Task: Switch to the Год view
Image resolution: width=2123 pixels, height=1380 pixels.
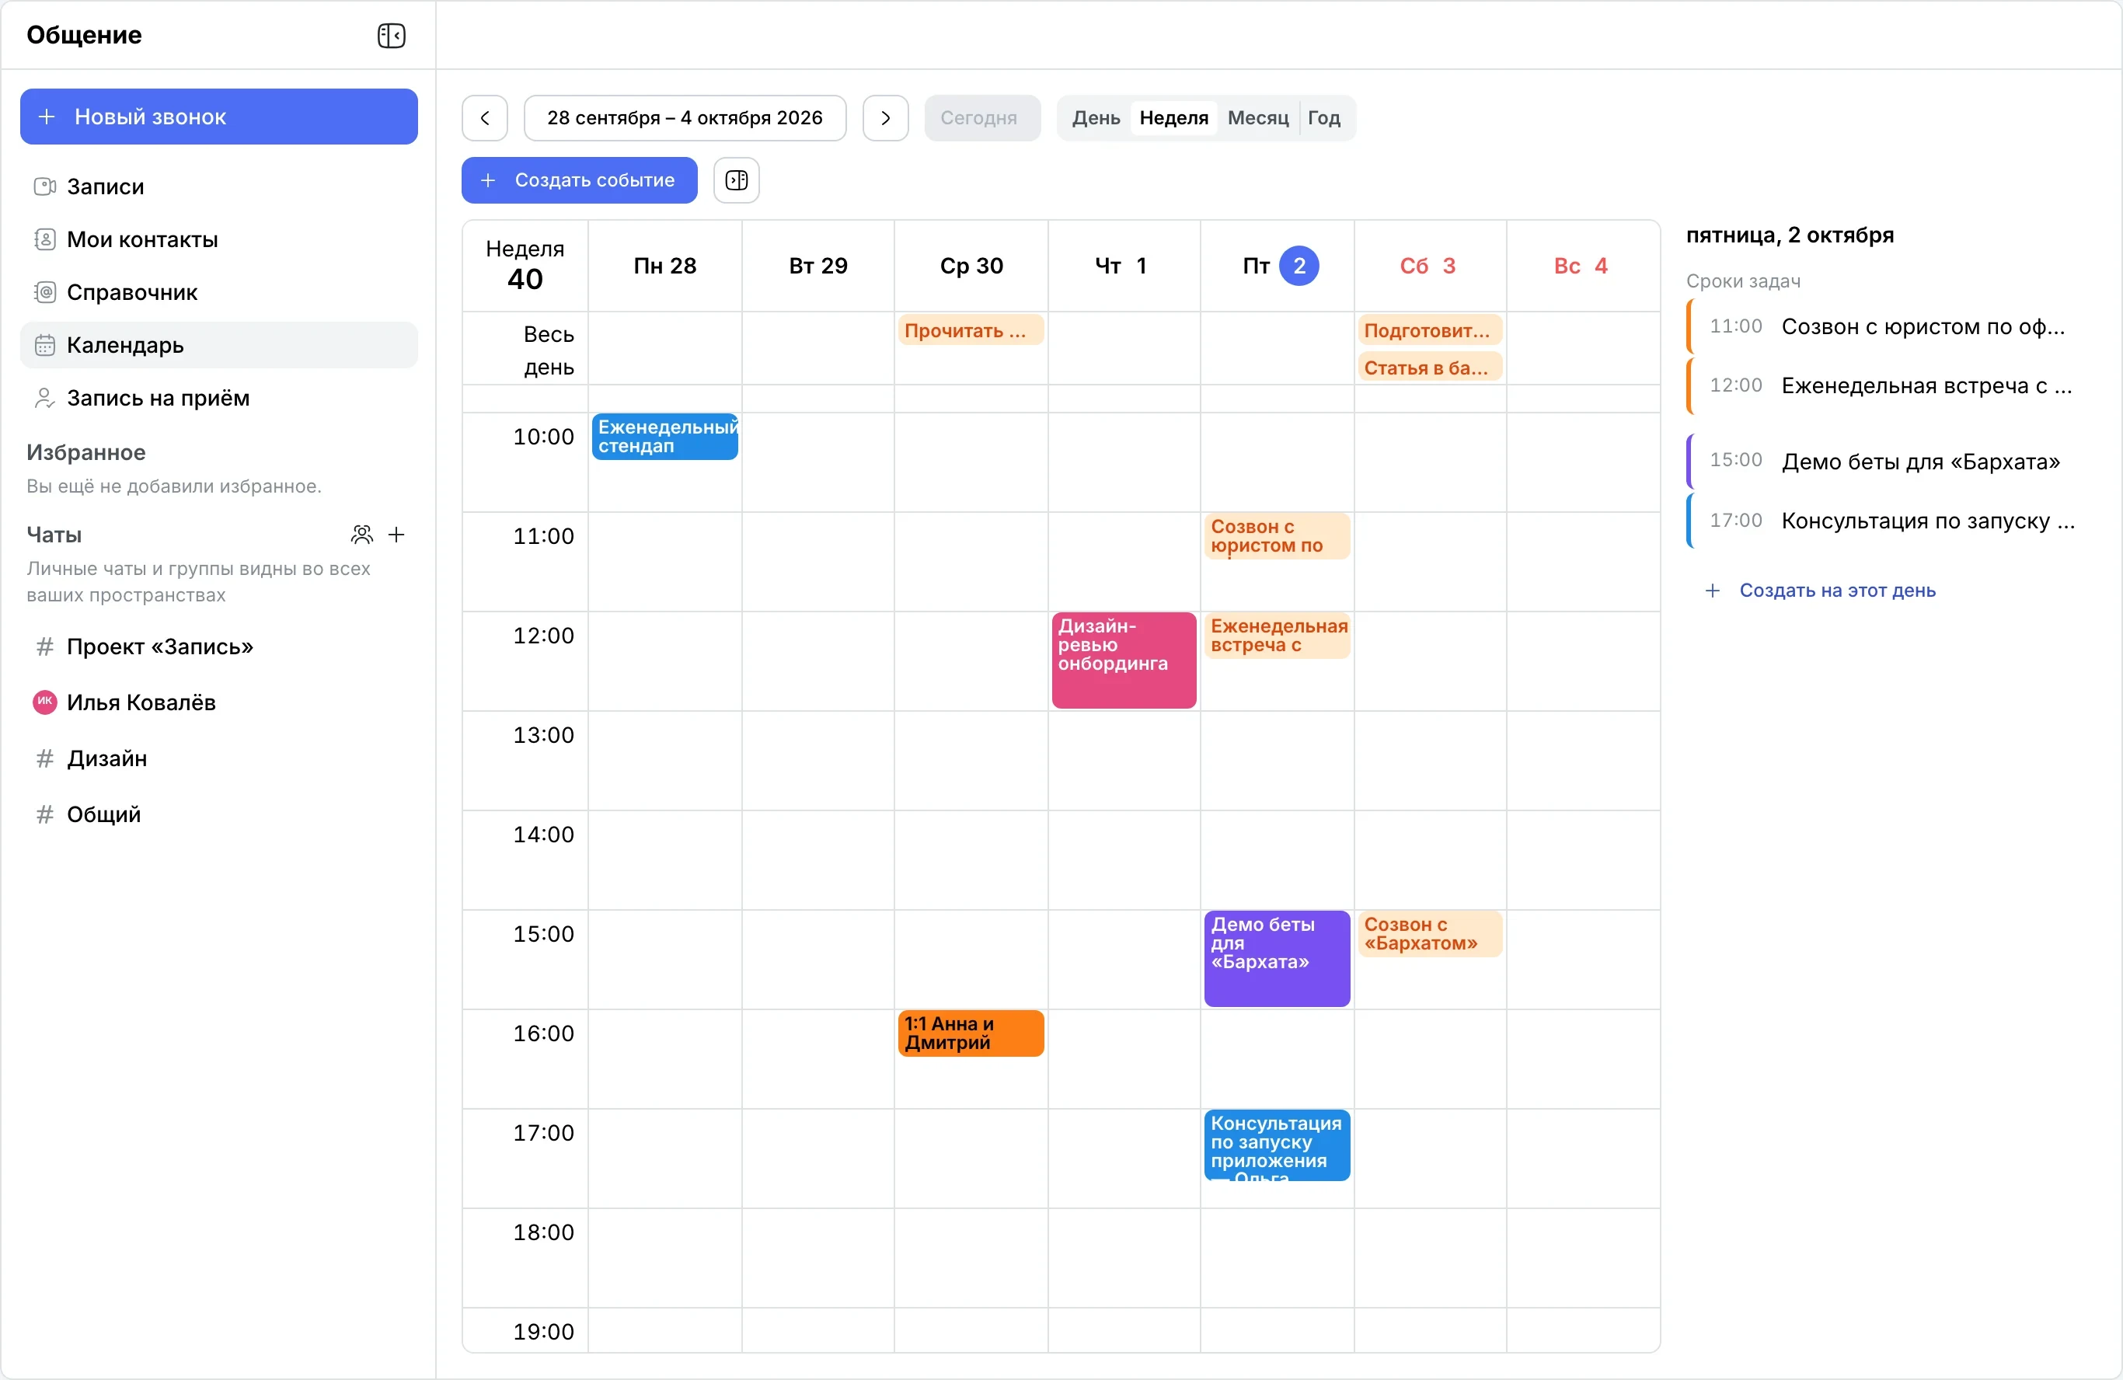Action: 1323,118
